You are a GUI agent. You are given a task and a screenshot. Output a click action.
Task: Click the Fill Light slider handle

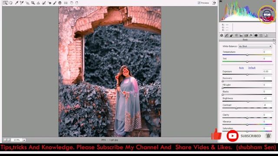(223, 88)
